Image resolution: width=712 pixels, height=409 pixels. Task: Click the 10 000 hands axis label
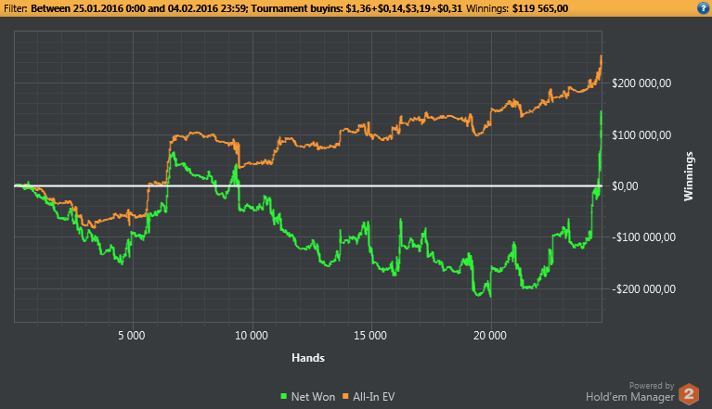[x=252, y=336]
